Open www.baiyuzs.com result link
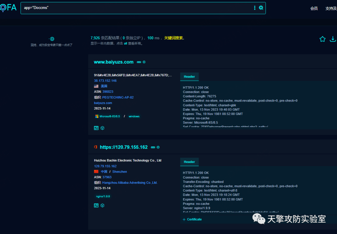 (x=114, y=62)
